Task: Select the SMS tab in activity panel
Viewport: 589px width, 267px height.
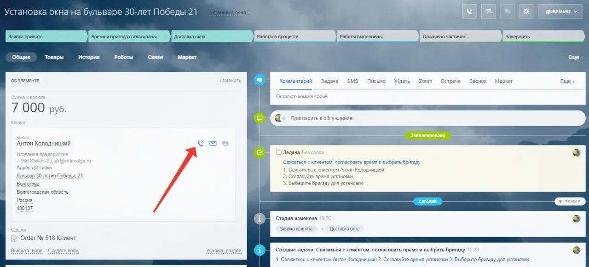Action: tap(352, 81)
